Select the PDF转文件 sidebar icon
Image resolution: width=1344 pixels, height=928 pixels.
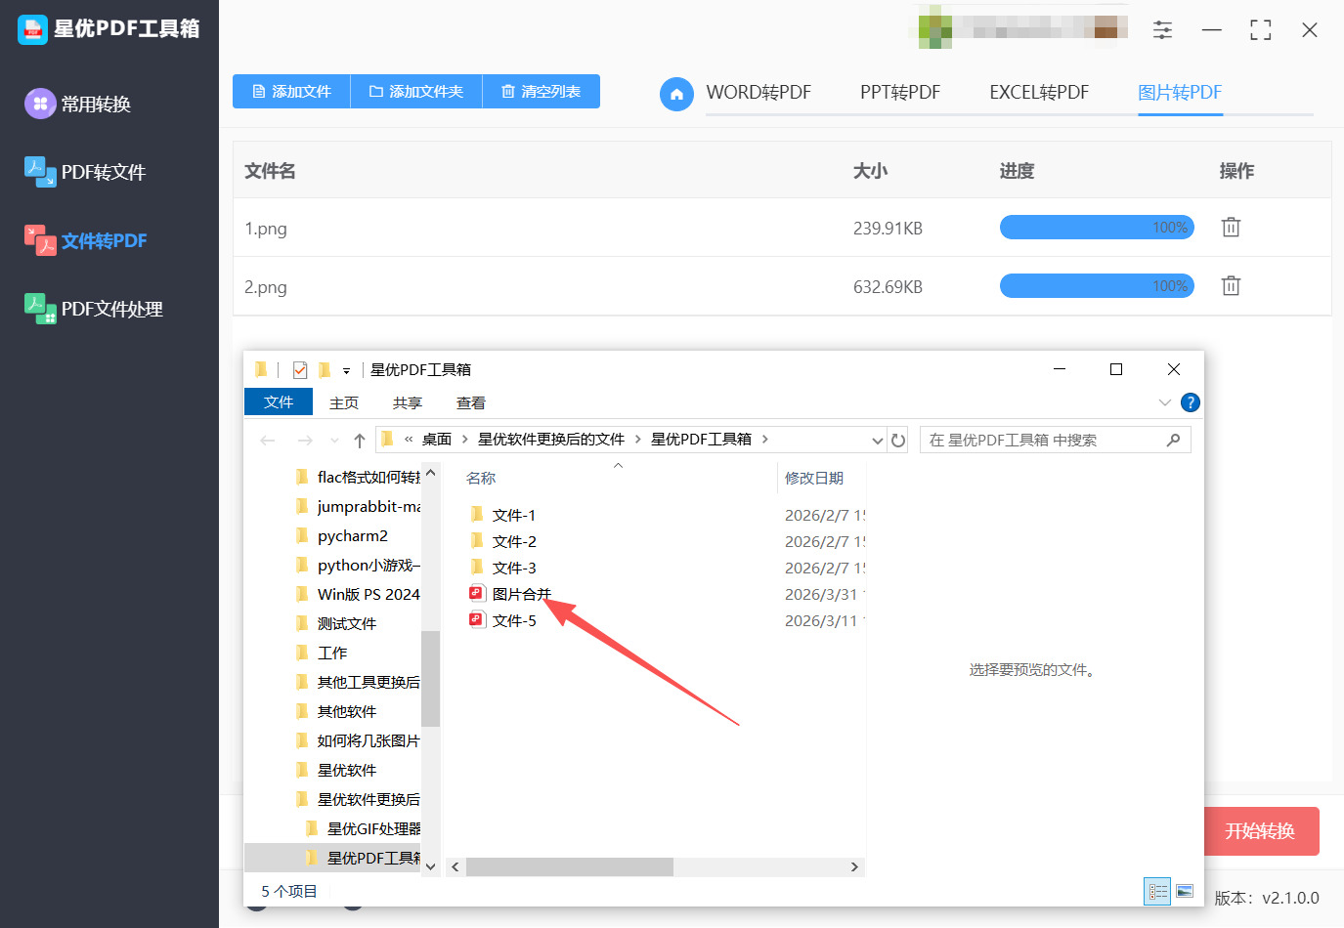click(40, 172)
